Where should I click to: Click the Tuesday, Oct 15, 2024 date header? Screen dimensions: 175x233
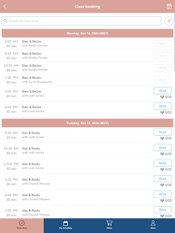point(87,123)
